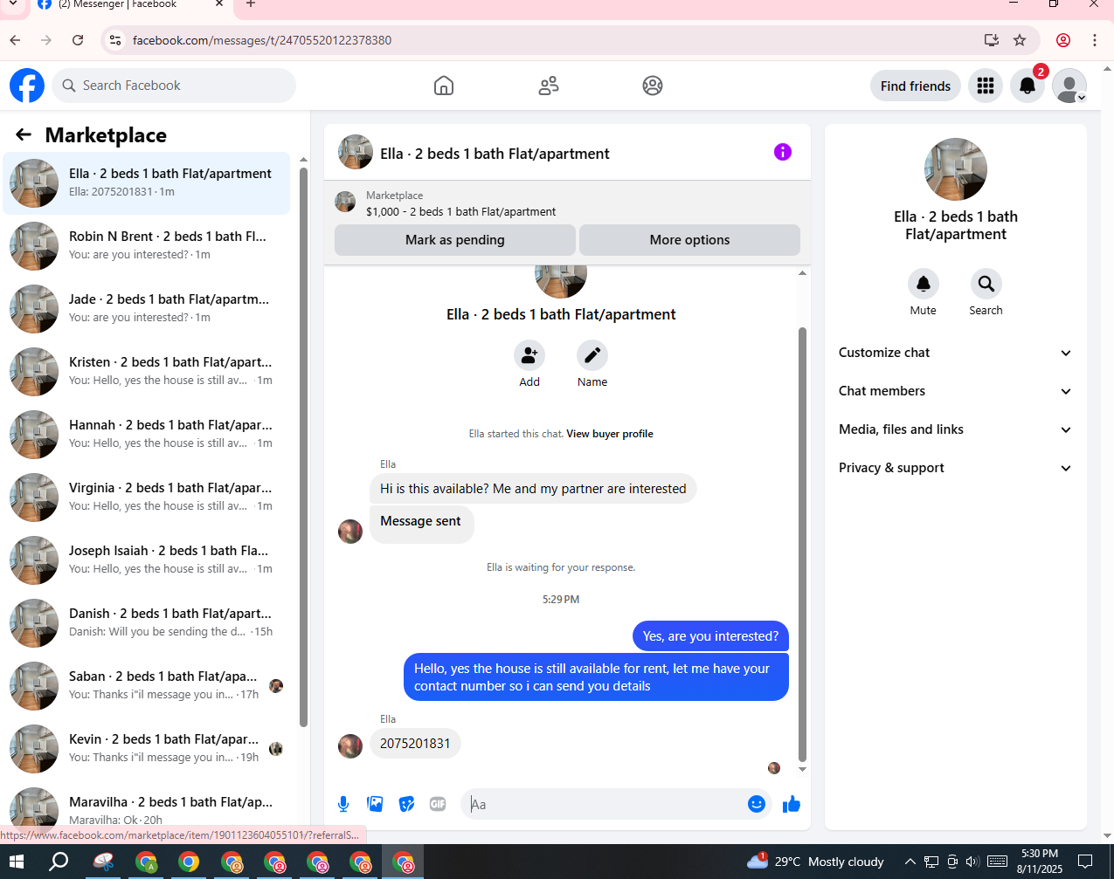Screen dimensions: 1114x879
Task: Attach a photo file icon
Action: 375,804
